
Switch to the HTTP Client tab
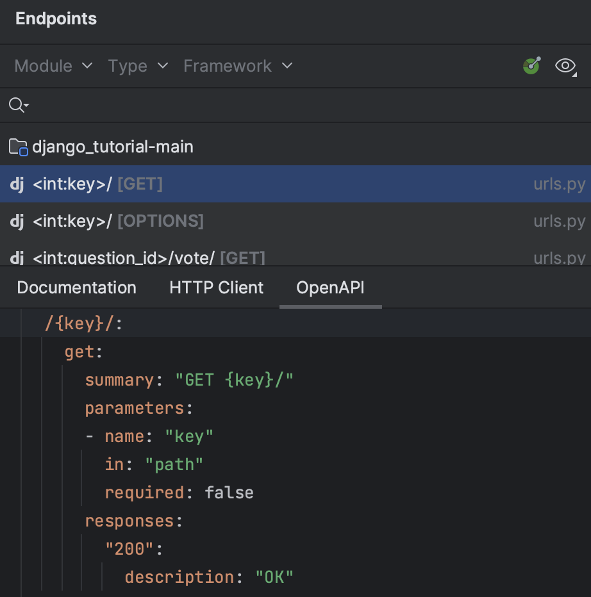(217, 288)
